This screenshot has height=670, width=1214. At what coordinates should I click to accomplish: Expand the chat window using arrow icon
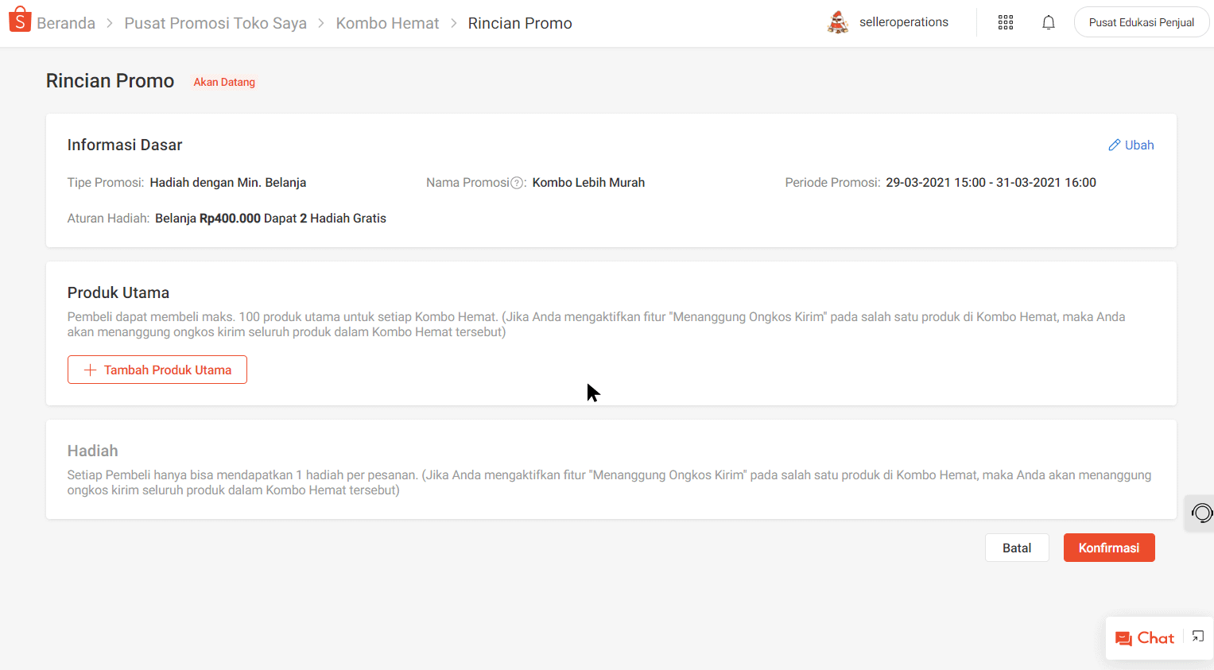[1198, 637]
